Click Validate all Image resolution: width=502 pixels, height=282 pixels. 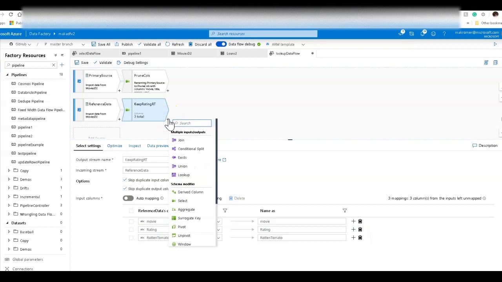(x=149, y=44)
